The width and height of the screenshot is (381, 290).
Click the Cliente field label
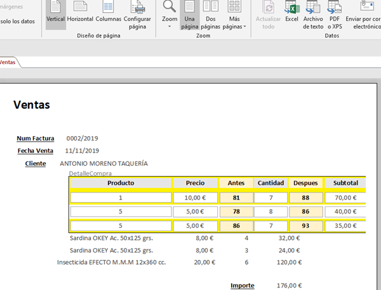pos(35,163)
